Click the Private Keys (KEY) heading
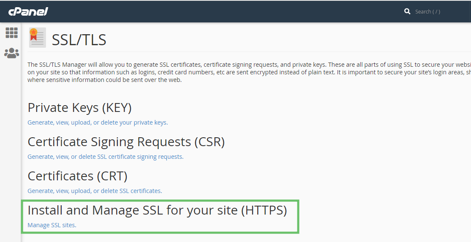The height and width of the screenshot is (242, 471). coord(79,108)
